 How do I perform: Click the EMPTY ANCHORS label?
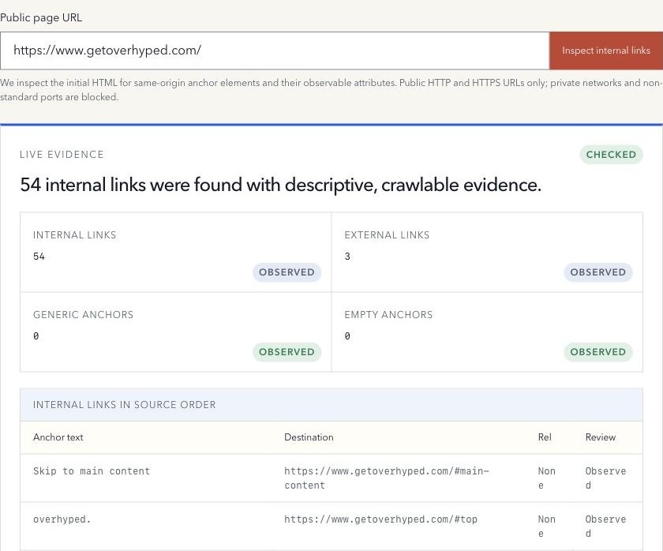pos(388,315)
